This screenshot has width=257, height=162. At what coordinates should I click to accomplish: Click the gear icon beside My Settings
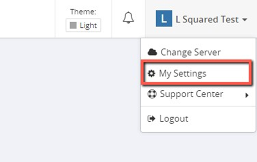pos(151,73)
